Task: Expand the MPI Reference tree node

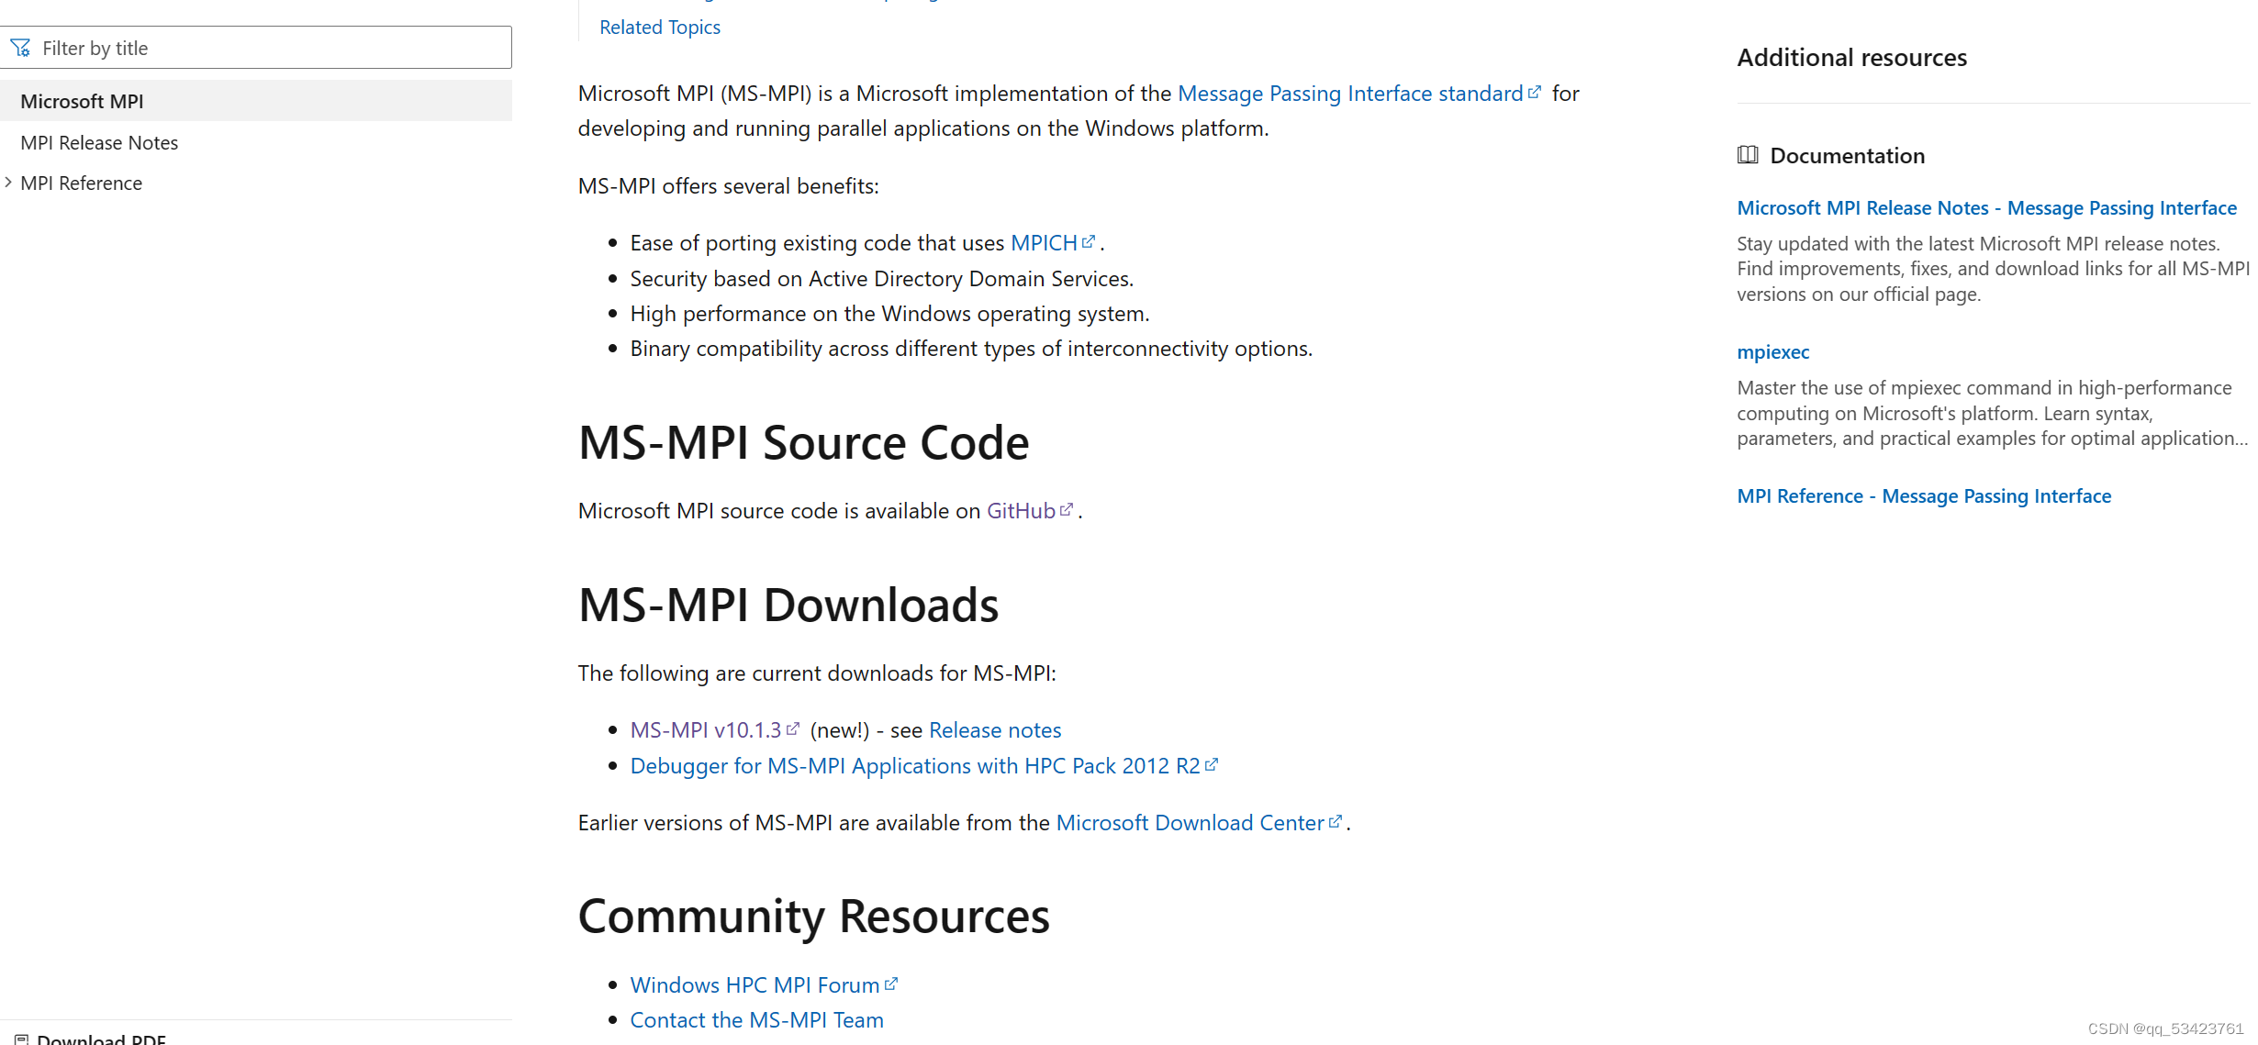Action: tap(8, 183)
